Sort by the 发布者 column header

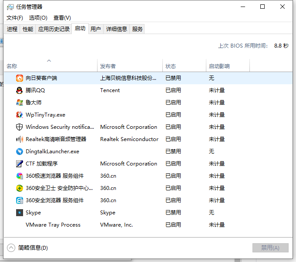click(130, 66)
